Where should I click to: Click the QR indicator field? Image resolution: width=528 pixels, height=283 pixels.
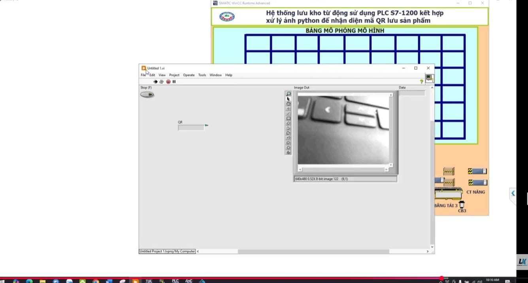(x=191, y=128)
